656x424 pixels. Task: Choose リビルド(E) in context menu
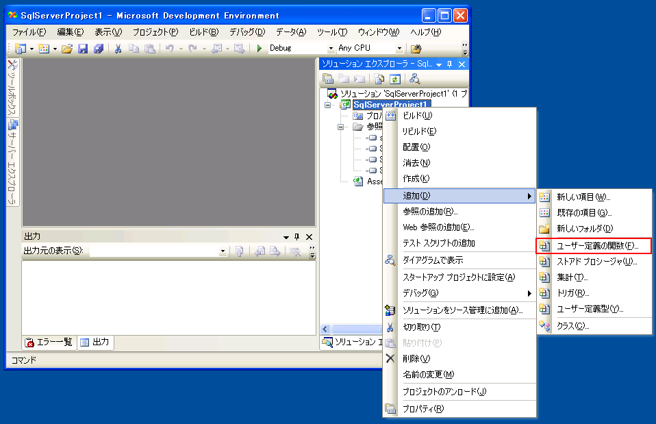click(459, 132)
